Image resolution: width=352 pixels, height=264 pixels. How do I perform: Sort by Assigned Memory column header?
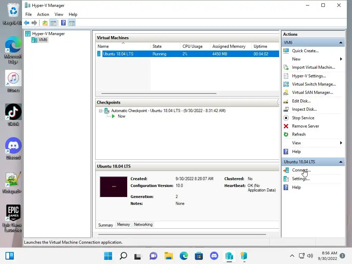231,46
